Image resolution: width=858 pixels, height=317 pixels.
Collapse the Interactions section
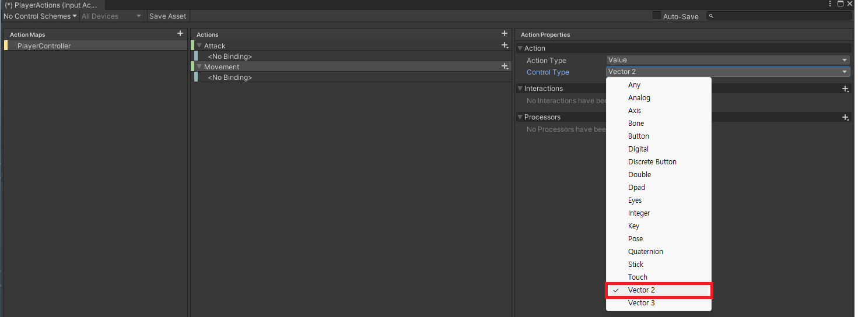(x=520, y=89)
